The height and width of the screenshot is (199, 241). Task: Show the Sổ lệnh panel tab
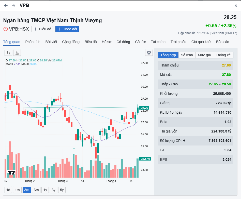[187, 55]
